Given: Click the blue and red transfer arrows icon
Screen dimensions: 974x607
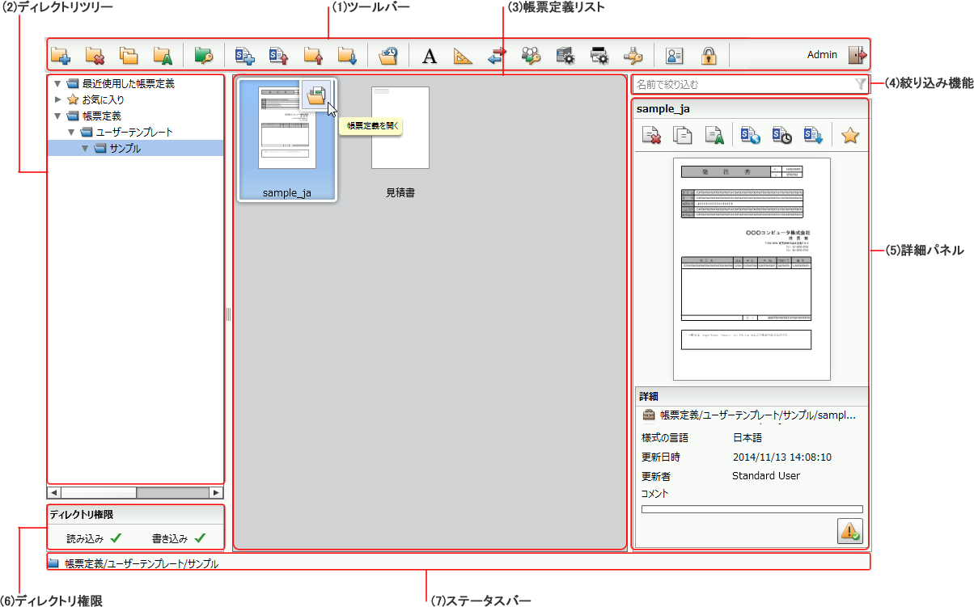Looking at the screenshot, I should point(497,55).
